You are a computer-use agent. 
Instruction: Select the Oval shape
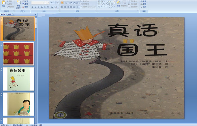[x=112, y=1]
